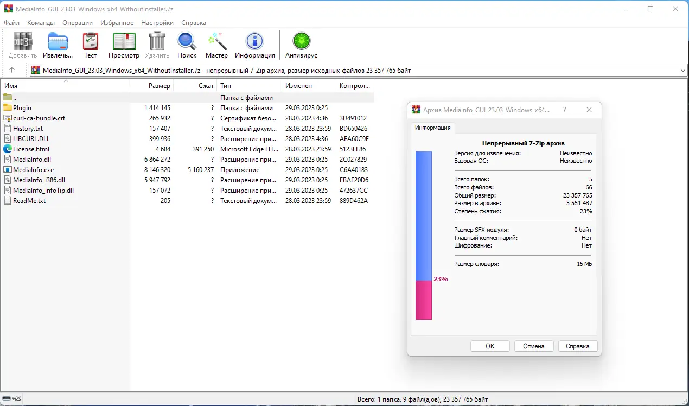Screen dimensions: 689x406
Task: Sort by Сжат column header
Action: [195, 86]
